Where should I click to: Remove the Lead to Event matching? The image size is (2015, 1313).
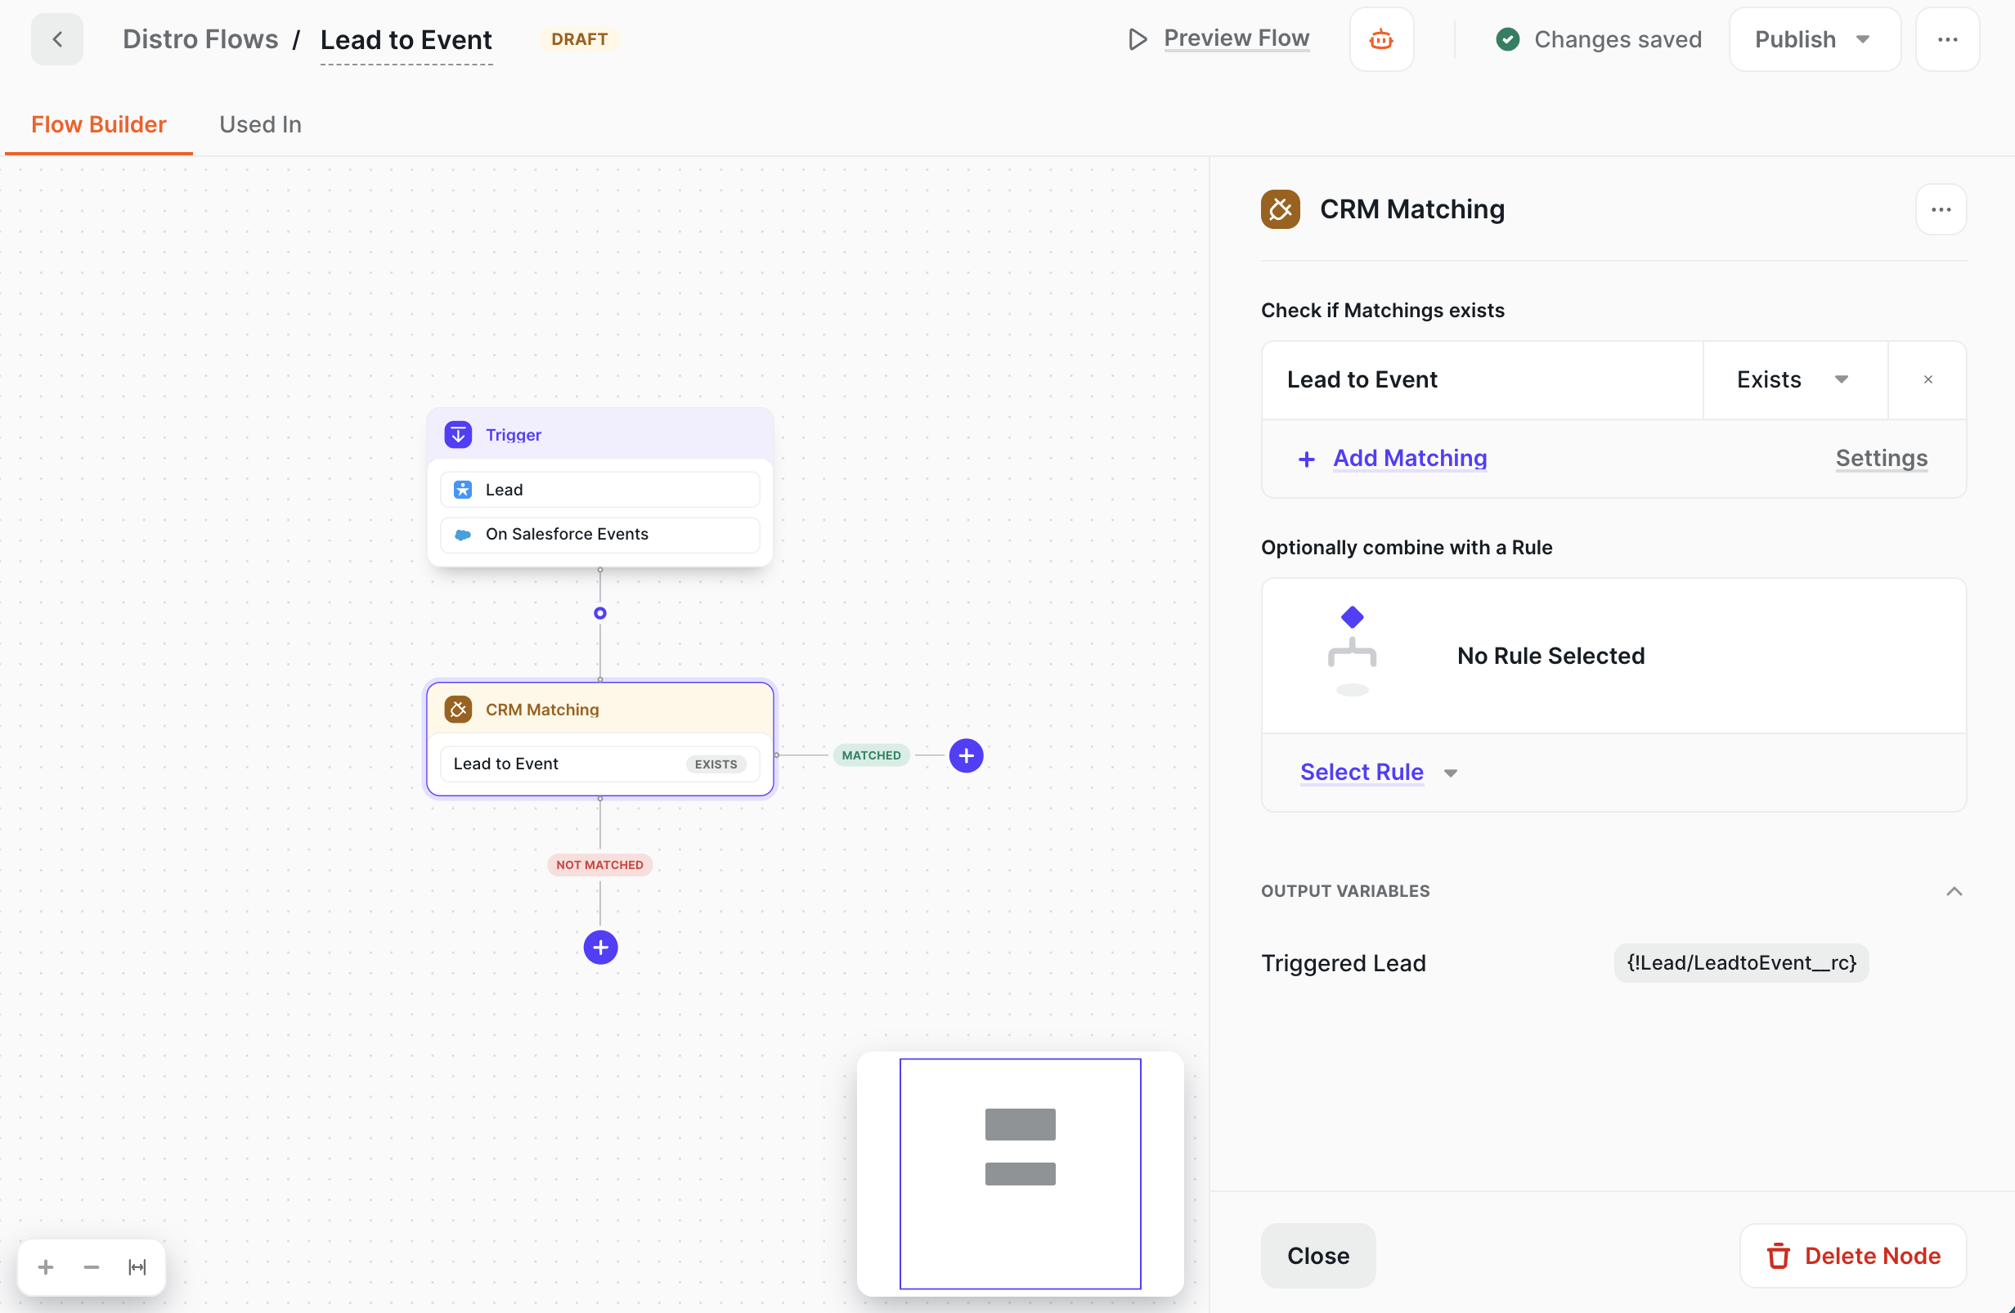(1927, 379)
